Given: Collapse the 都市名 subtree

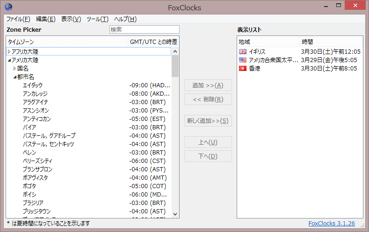Looking at the screenshot, I should click(14, 77).
